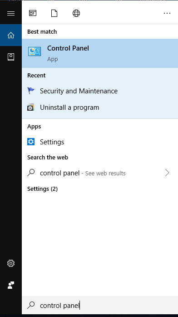The width and height of the screenshot is (178, 317).
Task: Open the hamburger menu icon
Action: (11, 13)
